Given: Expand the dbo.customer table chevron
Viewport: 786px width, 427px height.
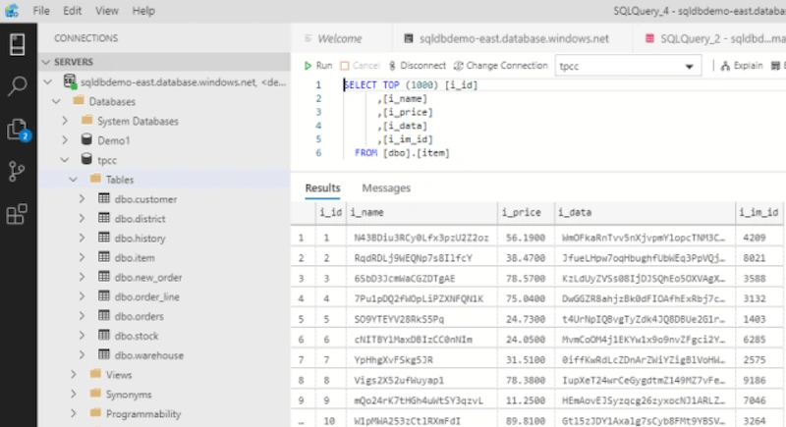Looking at the screenshot, I should click(82, 198).
